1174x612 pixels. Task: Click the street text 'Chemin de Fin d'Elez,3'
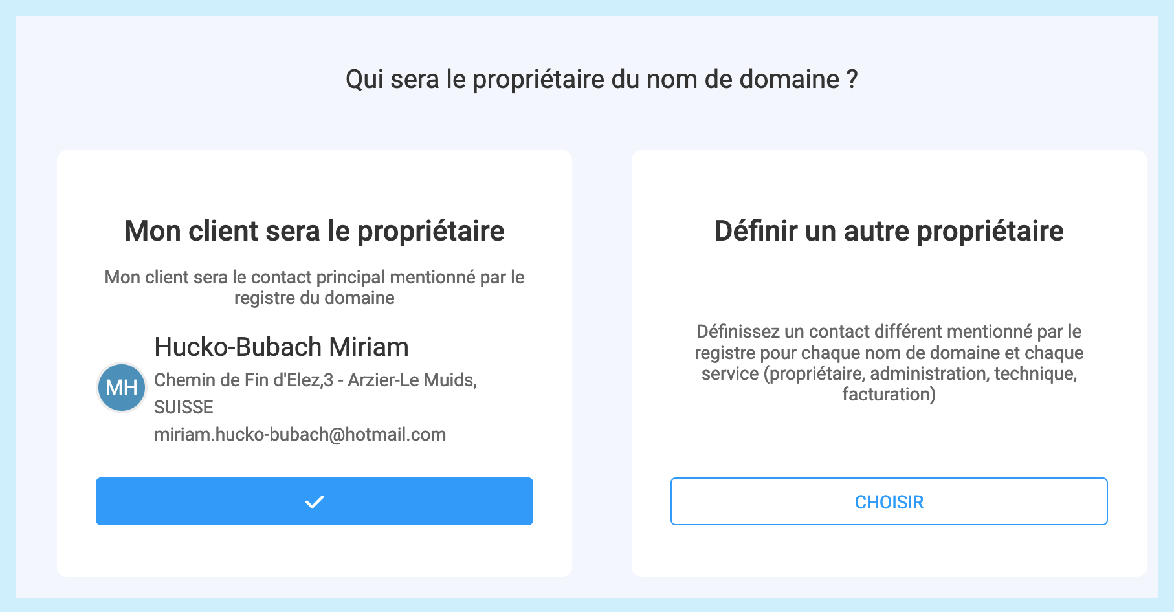[243, 380]
